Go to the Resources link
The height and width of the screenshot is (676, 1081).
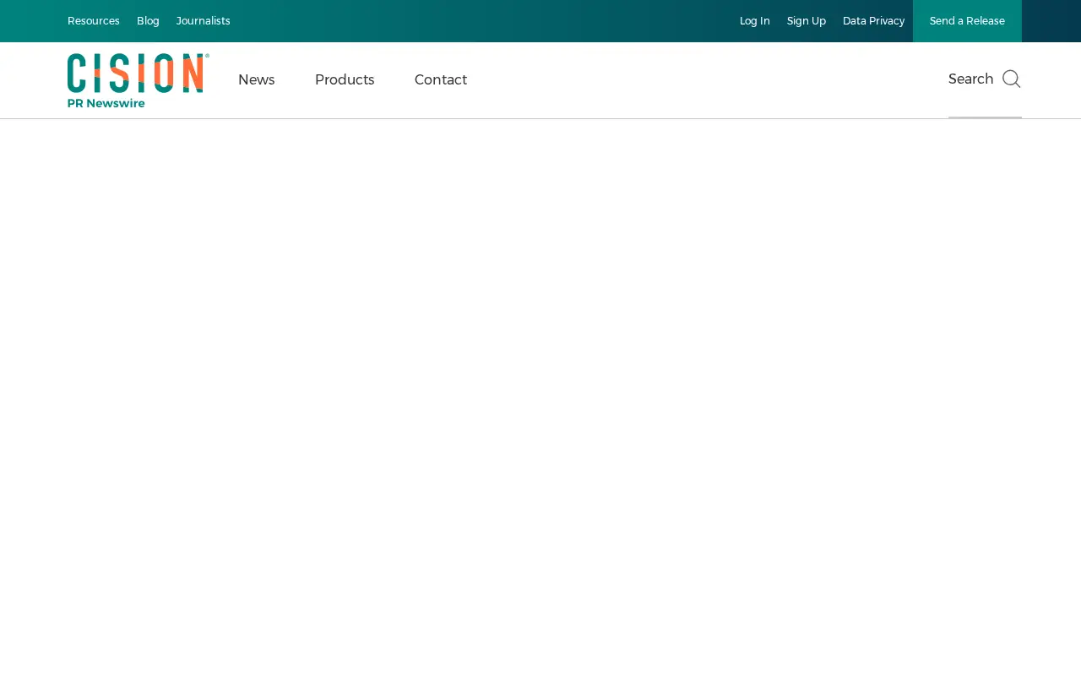click(94, 21)
